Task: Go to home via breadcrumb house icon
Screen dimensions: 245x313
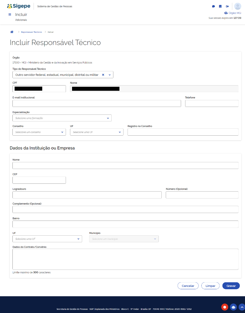Action: pos(12,32)
